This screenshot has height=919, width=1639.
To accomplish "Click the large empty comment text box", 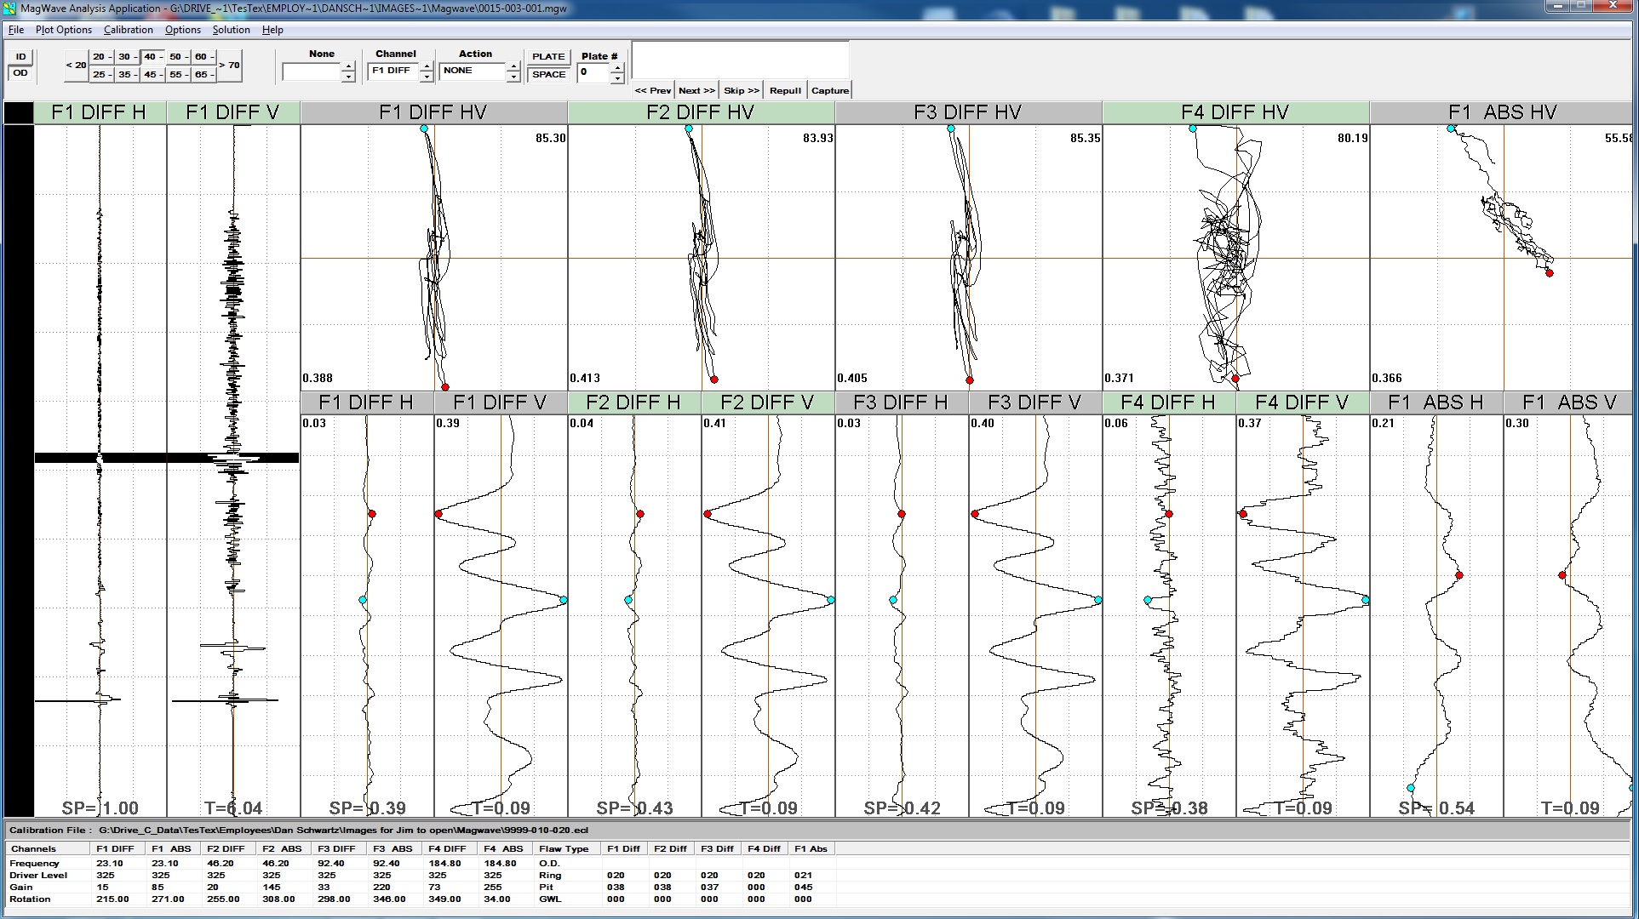I will point(741,60).
